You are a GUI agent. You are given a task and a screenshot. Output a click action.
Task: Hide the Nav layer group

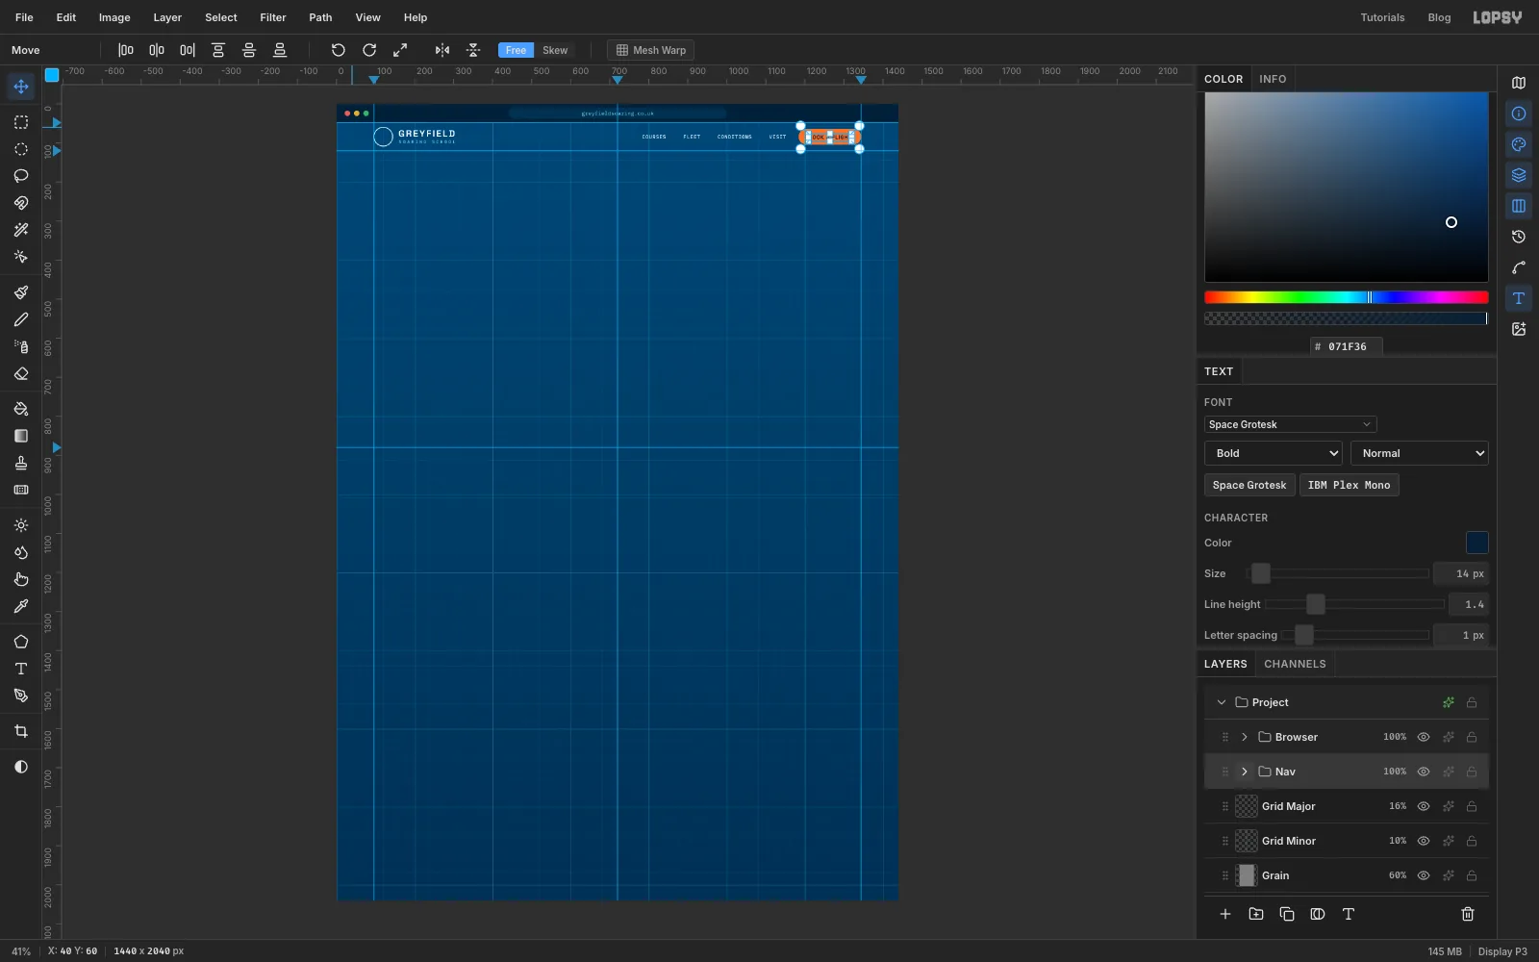point(1424,772)
